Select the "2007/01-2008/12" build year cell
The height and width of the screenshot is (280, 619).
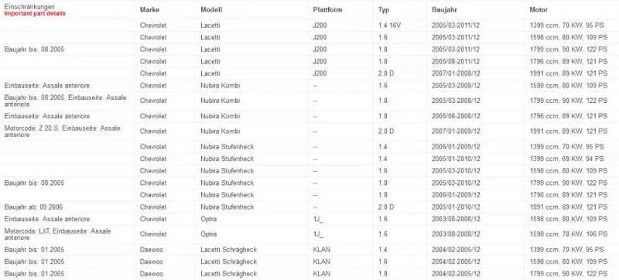coord(456,73)
